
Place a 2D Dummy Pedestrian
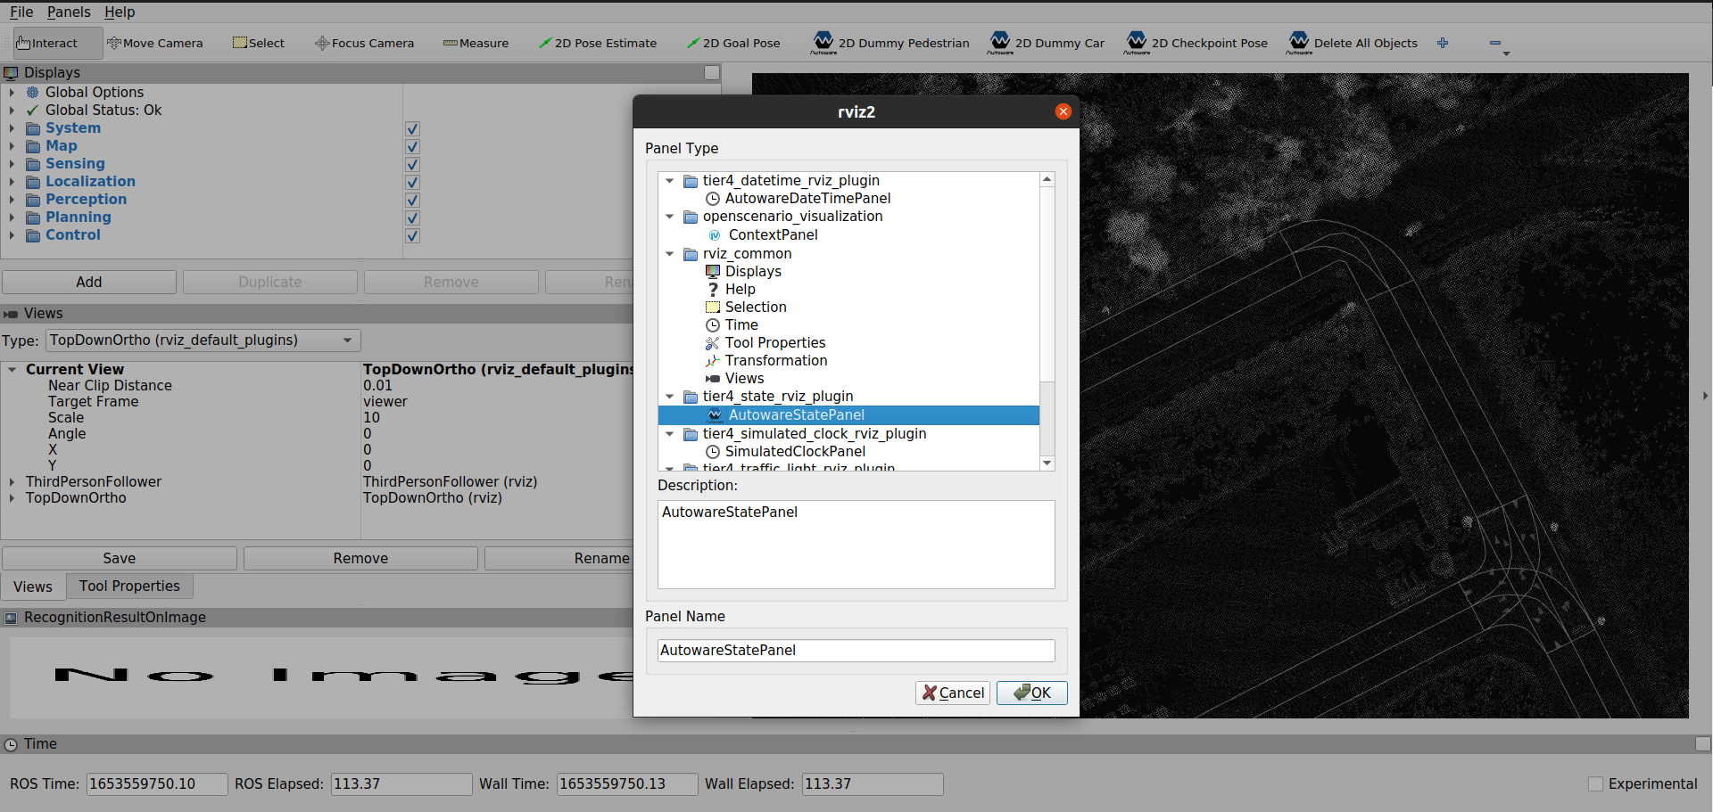pos(890,43)
